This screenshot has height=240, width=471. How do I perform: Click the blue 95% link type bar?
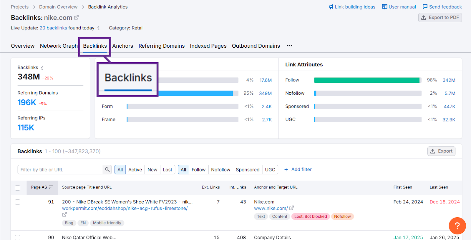195,93
